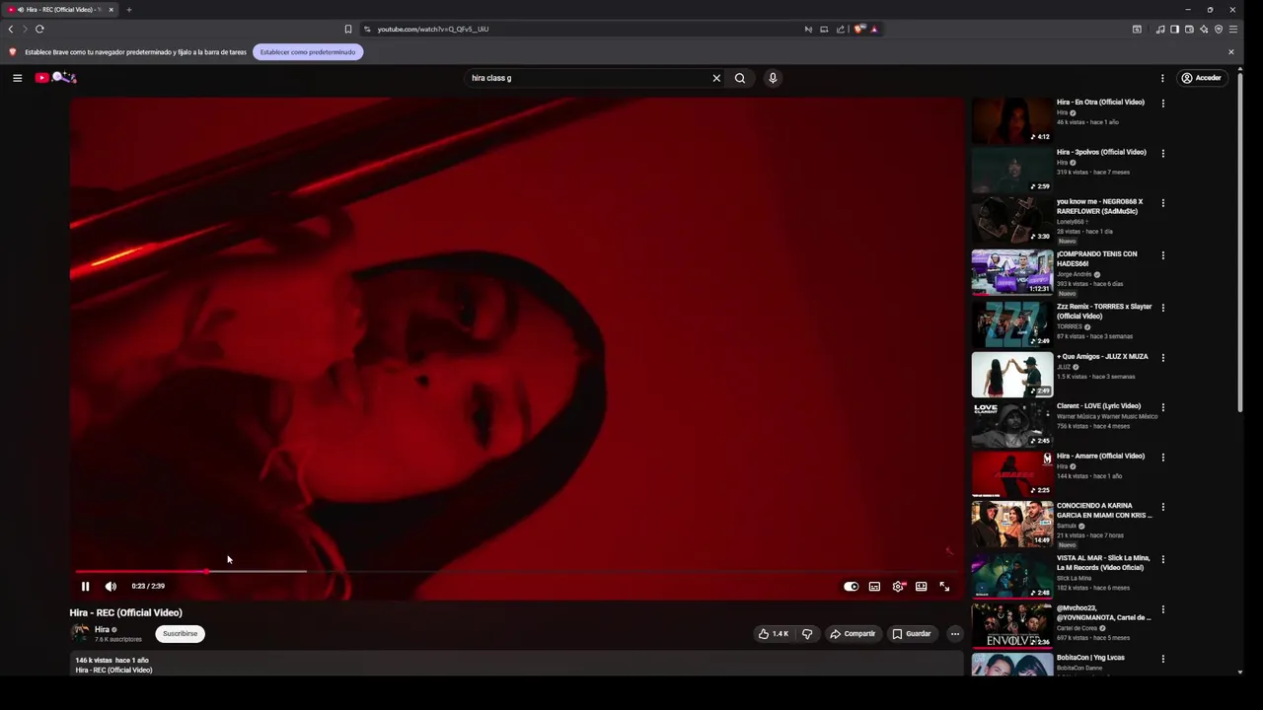Open the Brave VPN shield icon
Viewport: 1263px width, 710px height.
coord(1219,29)
